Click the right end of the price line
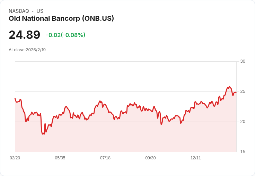 236,92
